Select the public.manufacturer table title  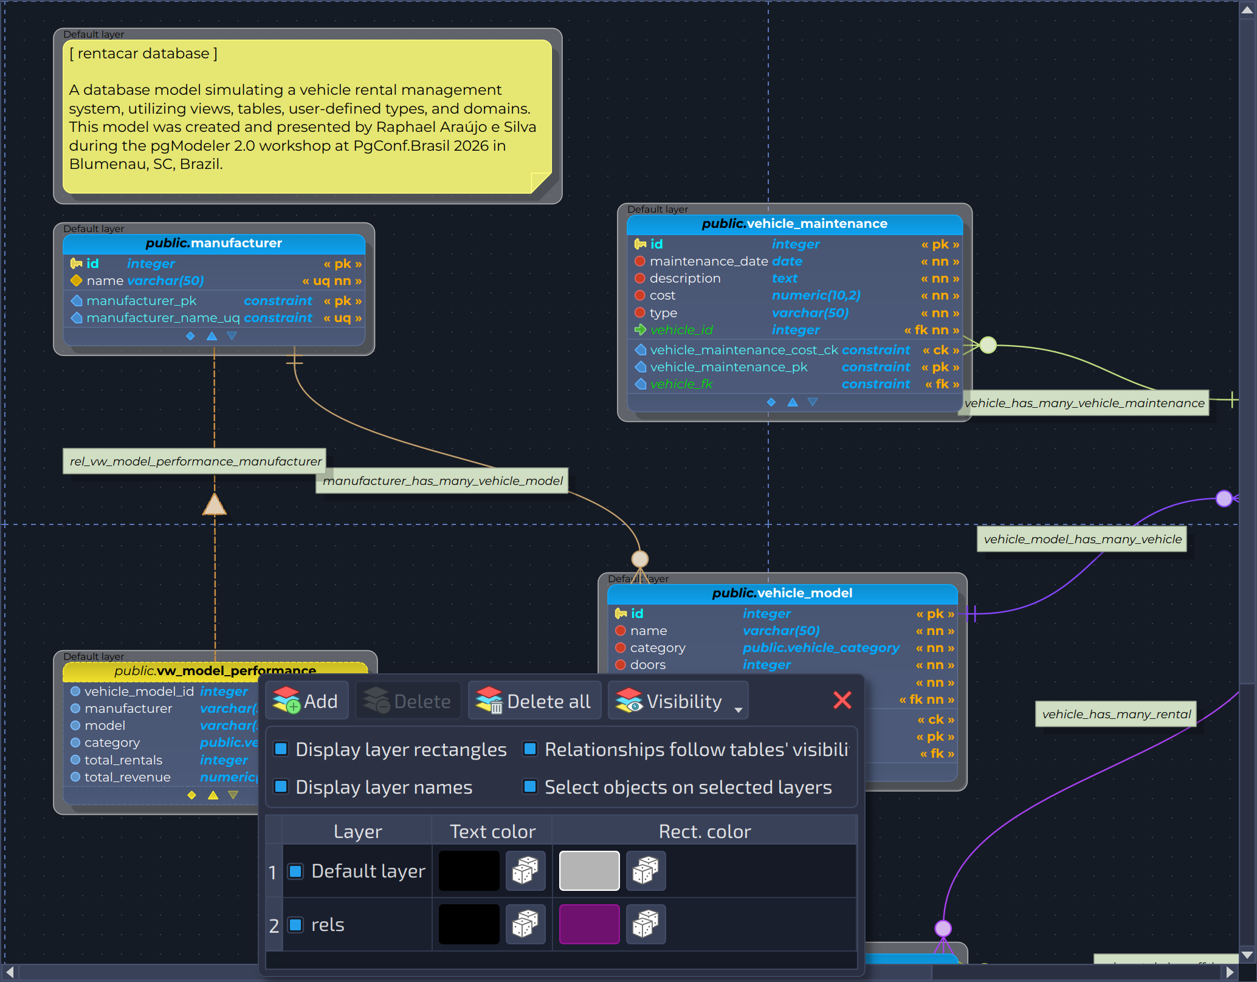pos(214,243)
